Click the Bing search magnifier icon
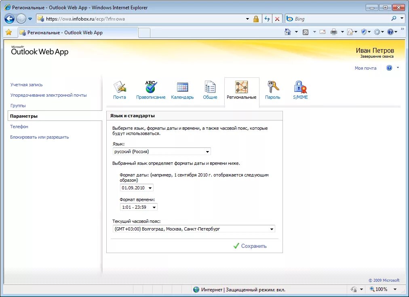 pyautogui.click(x=394, y=19)
